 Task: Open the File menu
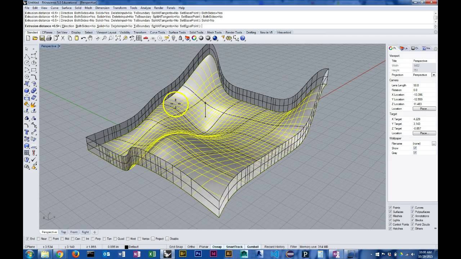pyautogui.click(x=27, y=8)
